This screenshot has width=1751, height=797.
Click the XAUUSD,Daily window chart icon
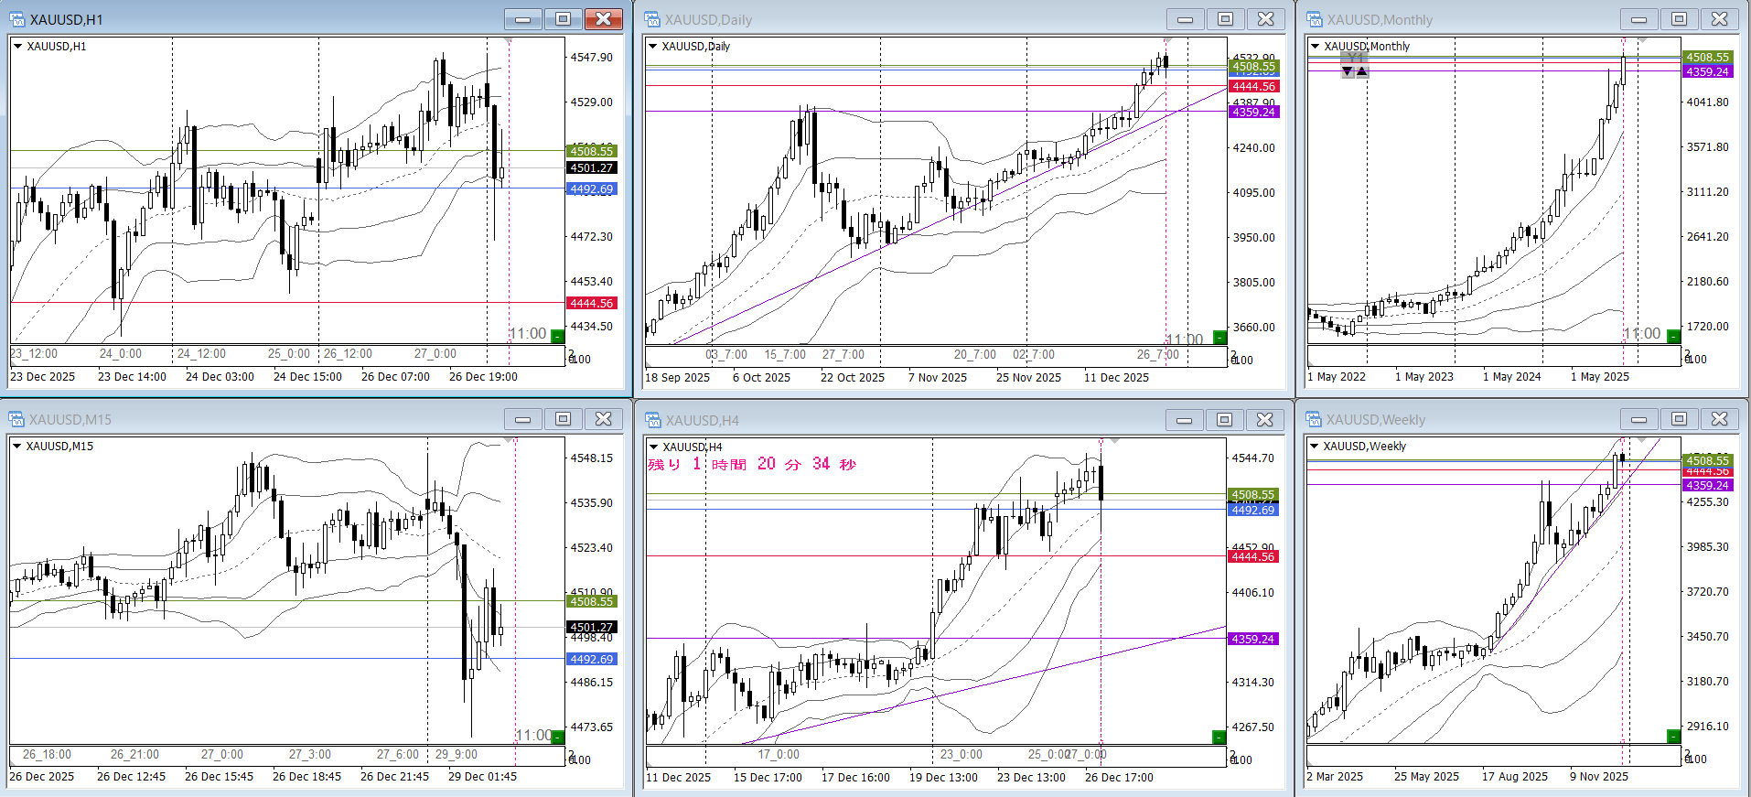(x=652, y=19)
